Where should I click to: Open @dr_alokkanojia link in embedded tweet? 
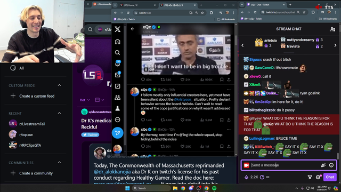tap(112, 172)
